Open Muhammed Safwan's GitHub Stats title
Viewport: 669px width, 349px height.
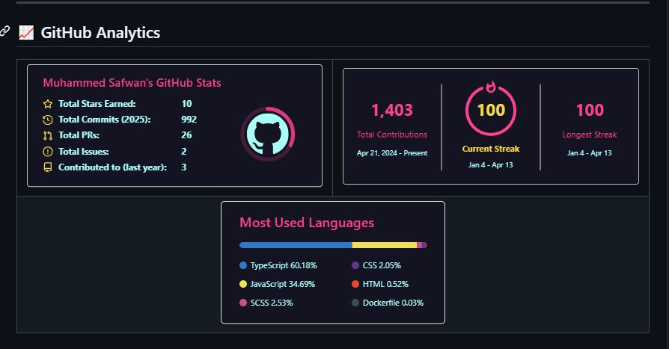pyautogui.click(x=132, y=83)
